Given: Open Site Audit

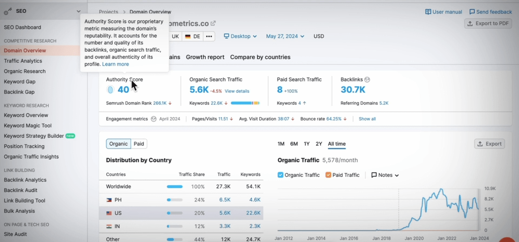Looking at the screenshot, I should point(15,234).
